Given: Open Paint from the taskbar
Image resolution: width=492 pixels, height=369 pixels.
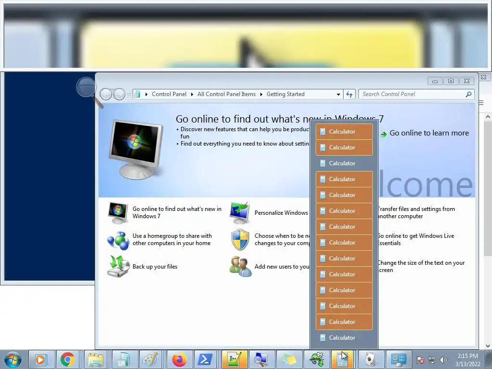Looking at the screenshot, I should click(x=151, y=359).
